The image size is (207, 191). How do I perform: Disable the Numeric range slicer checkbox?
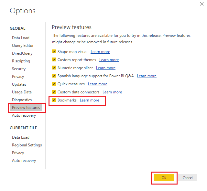click(x=54, y=68)
